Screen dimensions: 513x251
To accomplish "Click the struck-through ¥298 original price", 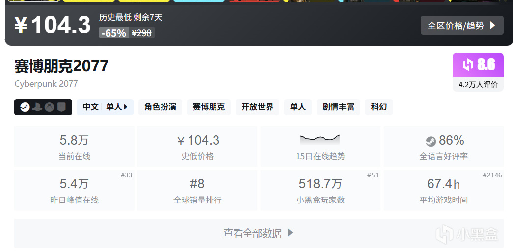I will [x=141, y=33].
